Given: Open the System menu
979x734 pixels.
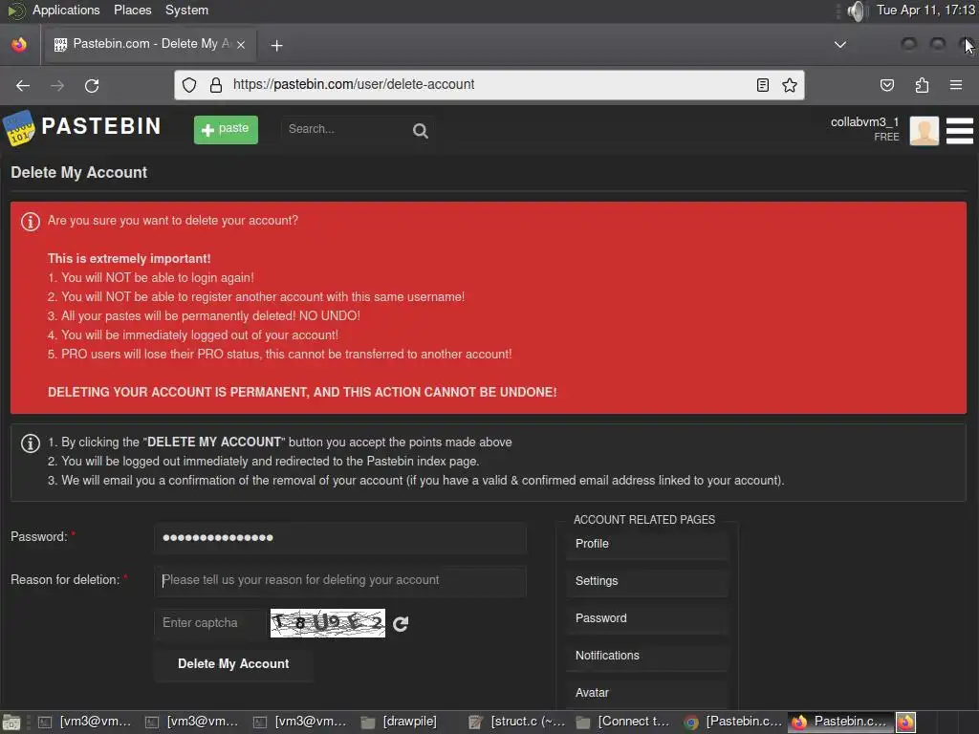Looking at the screenshot, I should point(186,10).
